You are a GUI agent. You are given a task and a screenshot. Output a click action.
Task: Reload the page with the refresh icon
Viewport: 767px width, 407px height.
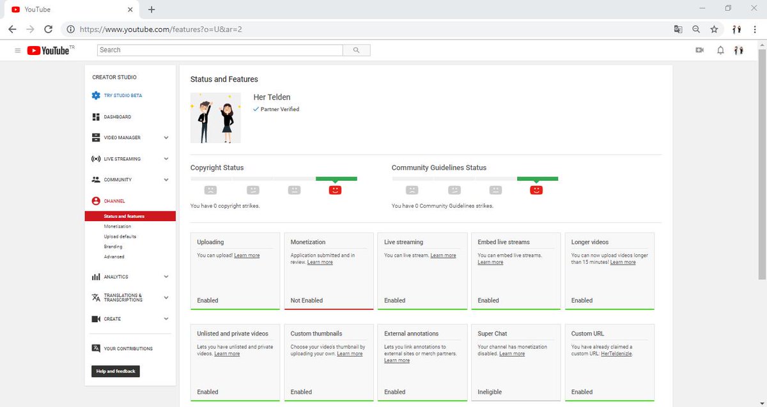[x=48, y=29]
